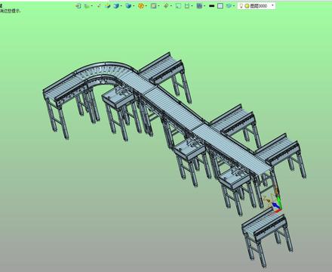Click the diamond-shaped orient view icon
The image size is (332, 272).
(x=166, y=6)
